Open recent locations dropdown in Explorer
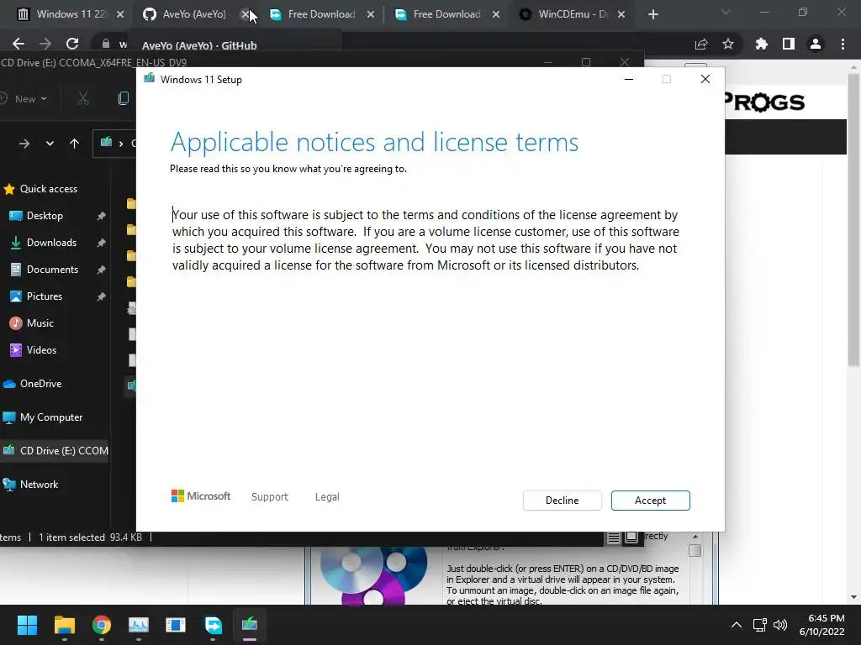This screenshot has height=645, width=861. 50,144
